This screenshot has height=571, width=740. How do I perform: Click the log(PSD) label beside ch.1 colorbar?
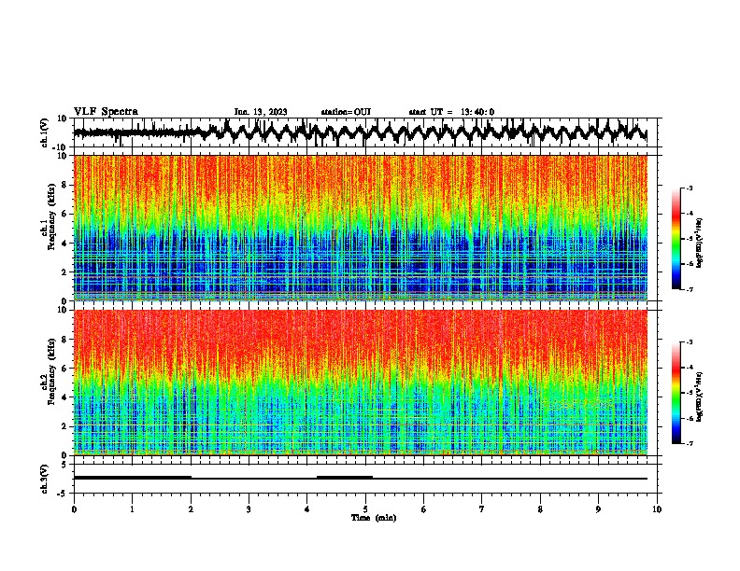[x=700, y=243]
